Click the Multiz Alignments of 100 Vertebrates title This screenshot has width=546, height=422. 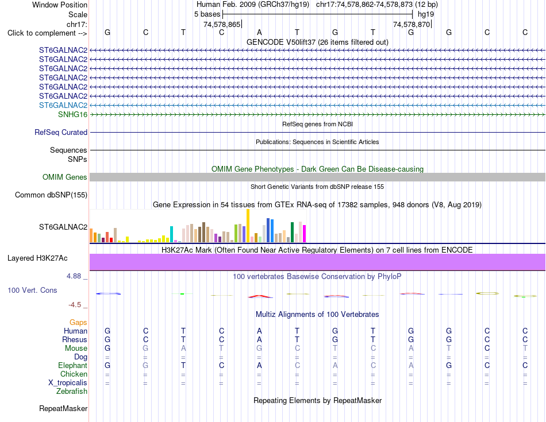click(x=317, y=314)
